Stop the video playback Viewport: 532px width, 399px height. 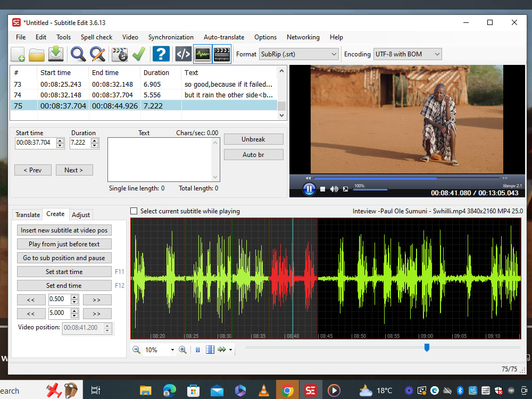click(x=323, y=189)
